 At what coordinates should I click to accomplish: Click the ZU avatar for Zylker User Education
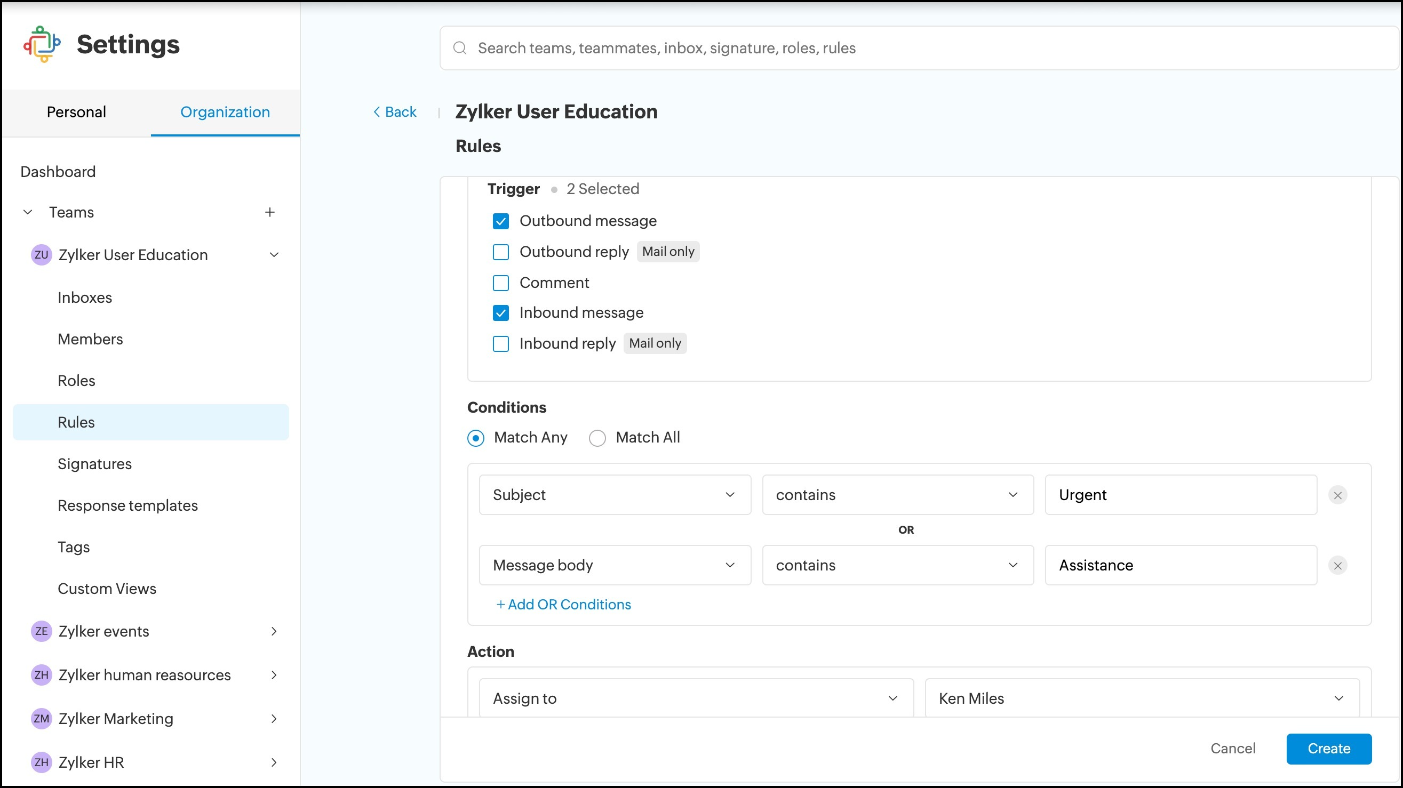pos(42,255)
